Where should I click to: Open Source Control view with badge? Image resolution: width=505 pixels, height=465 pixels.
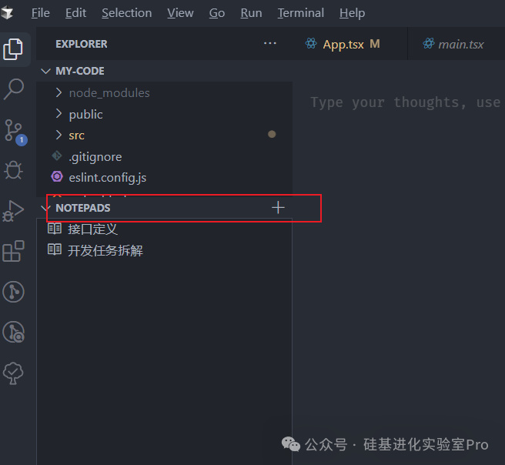coord(14,130)
